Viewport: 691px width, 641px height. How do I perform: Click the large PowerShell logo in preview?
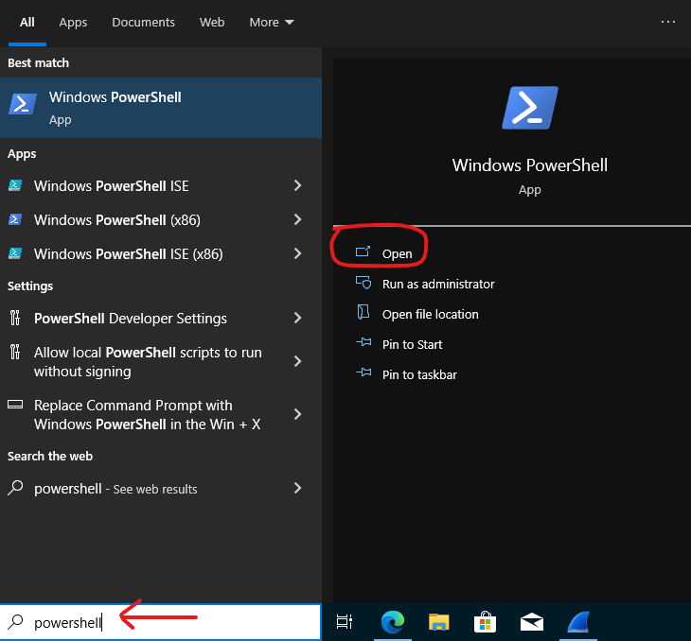coord(530,108)
